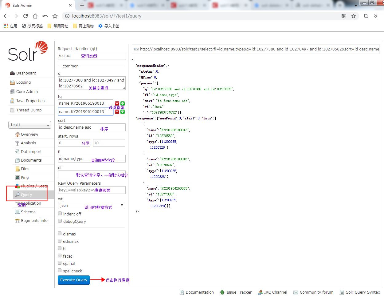Open the wt json format dropdown
The image size is (384, 297).
click(x=92, y=205)
